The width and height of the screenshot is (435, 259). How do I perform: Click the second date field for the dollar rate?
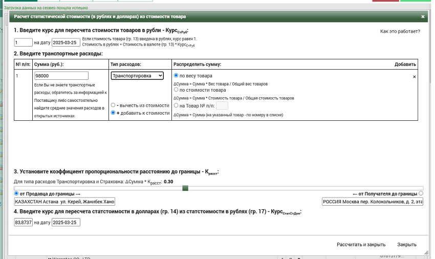coord(66,222)
